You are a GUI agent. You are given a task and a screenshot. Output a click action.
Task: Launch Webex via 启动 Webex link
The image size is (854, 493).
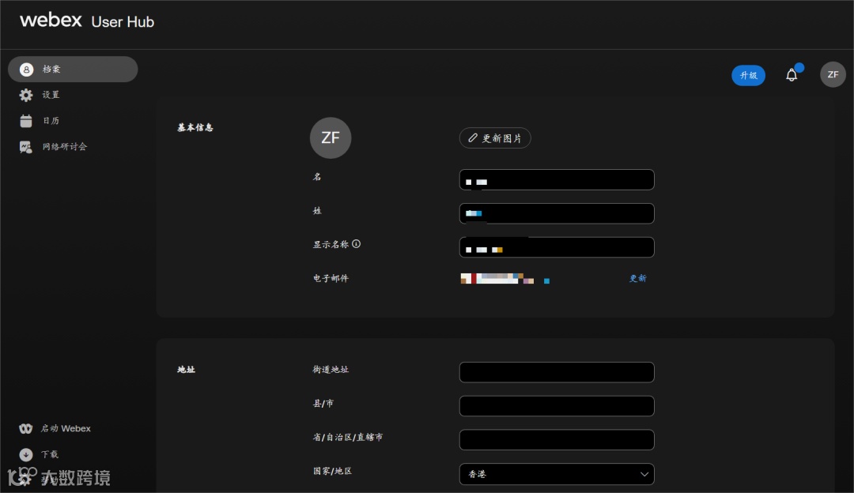pos(66,428)
